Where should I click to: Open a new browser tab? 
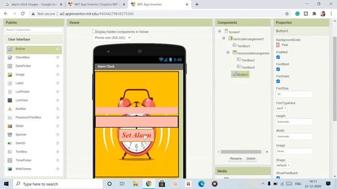(197, 4)
